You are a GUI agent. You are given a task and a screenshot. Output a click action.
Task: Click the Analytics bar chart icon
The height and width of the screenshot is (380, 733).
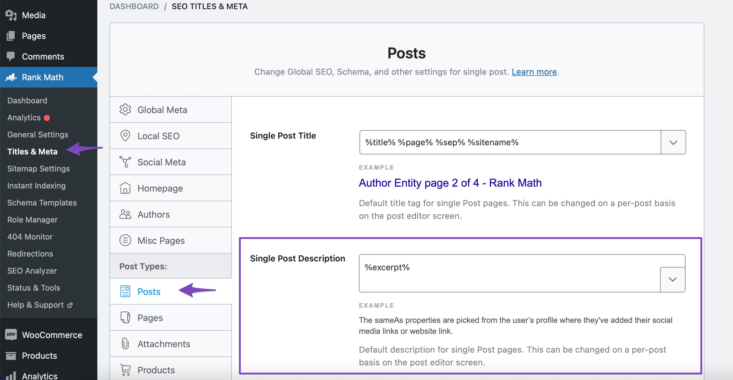11,376
